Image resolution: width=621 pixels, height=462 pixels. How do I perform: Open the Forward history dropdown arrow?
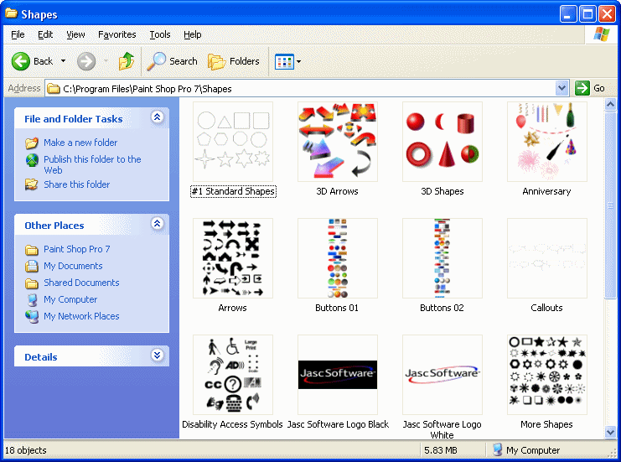pyautogui.click(x=106, y=61)
